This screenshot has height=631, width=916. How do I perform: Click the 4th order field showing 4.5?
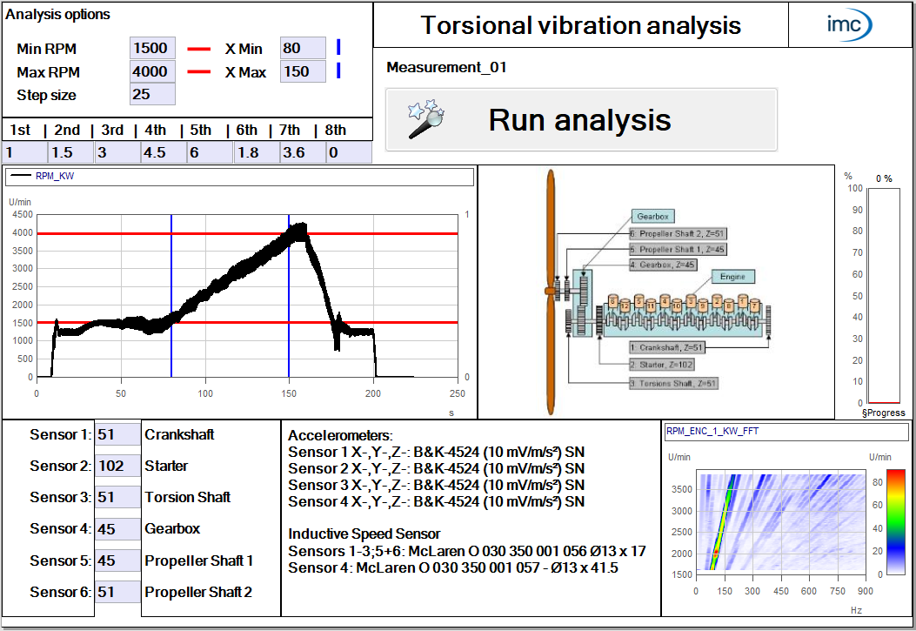163,153
